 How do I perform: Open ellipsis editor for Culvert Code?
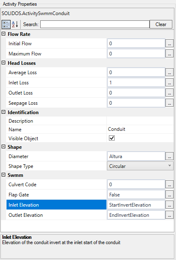tap(169, 185)
